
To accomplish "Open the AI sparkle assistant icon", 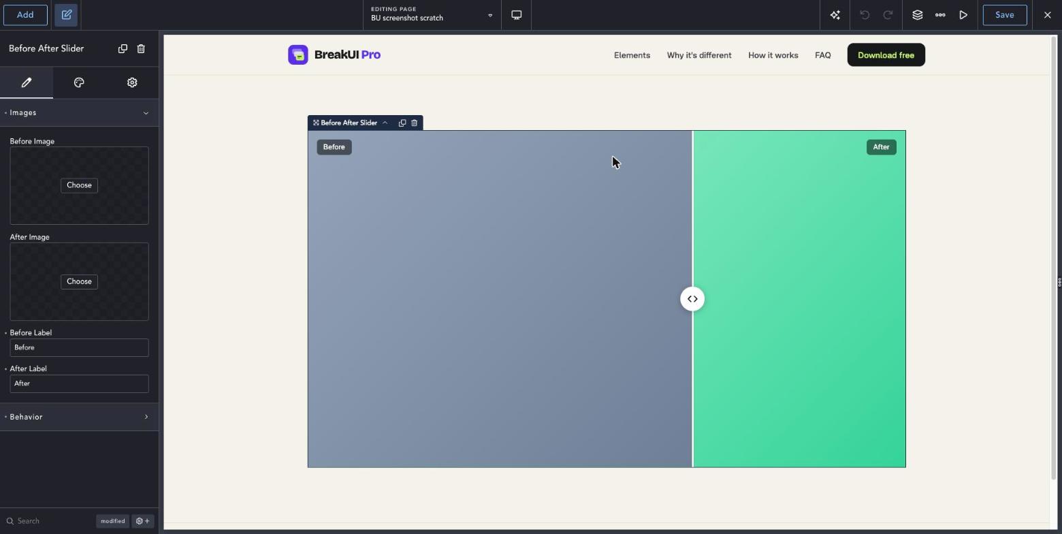I will coord(835,15).
